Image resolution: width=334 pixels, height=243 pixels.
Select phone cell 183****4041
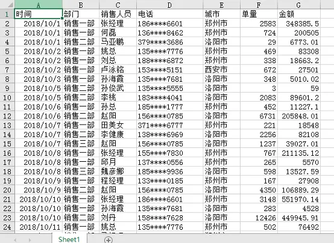pyautogui.click(x=170, y=97)
